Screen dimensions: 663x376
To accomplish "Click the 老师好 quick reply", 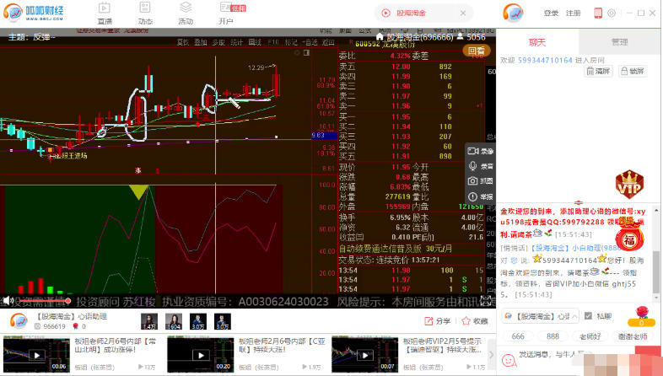I will tap(590, 336).
